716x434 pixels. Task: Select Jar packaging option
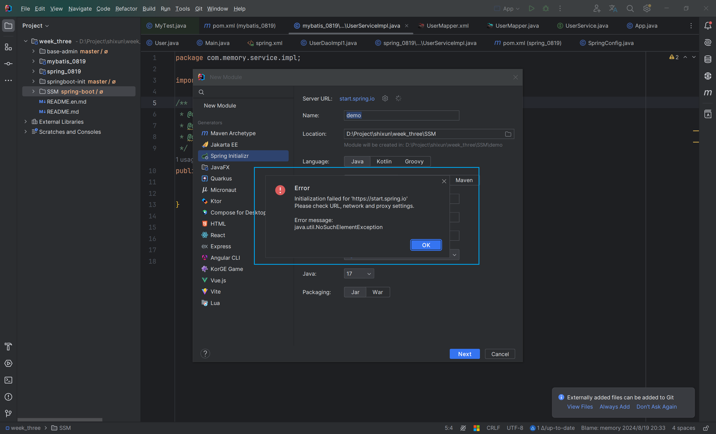(355, 292)
